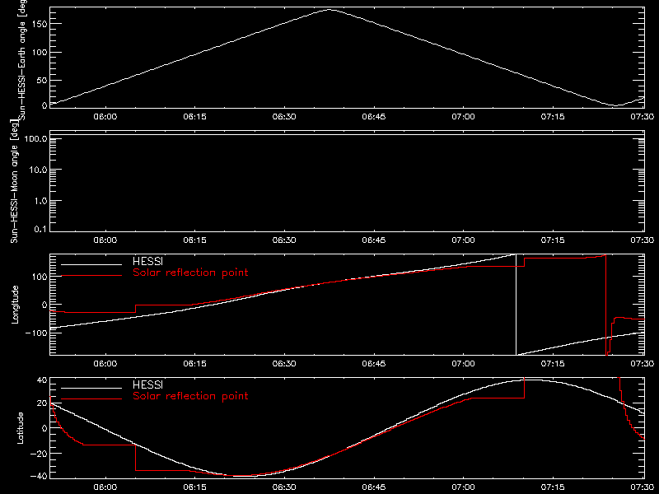Viewport: 659px width, 494px height.
Task: Click the 100.0 tick on Moon angle axis
Action: (35, 139)
